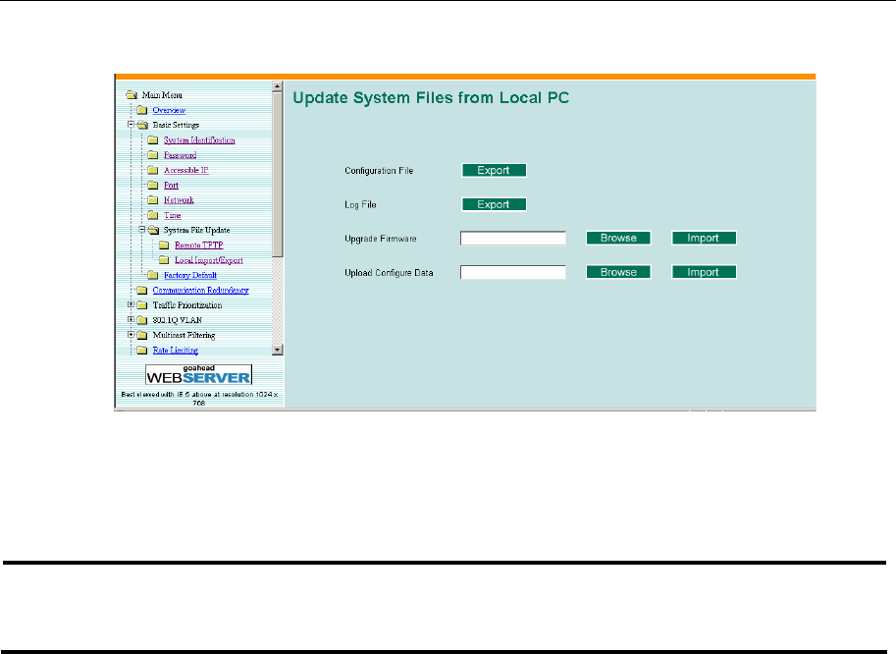Open the Local Import/Export page

pyautogui.click(x=208, y=260)
